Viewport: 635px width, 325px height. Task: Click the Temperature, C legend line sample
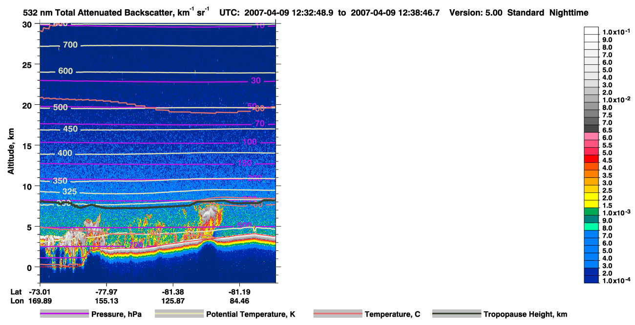tap(338, 314)
